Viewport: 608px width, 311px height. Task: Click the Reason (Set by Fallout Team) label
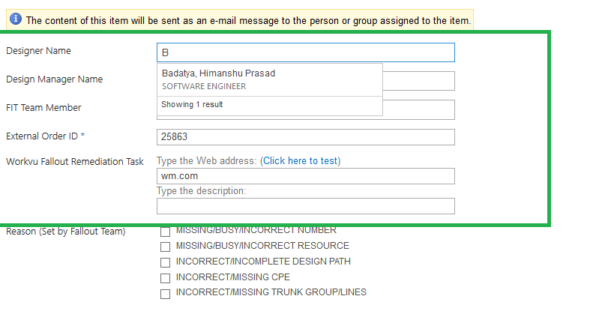point(66,232)
